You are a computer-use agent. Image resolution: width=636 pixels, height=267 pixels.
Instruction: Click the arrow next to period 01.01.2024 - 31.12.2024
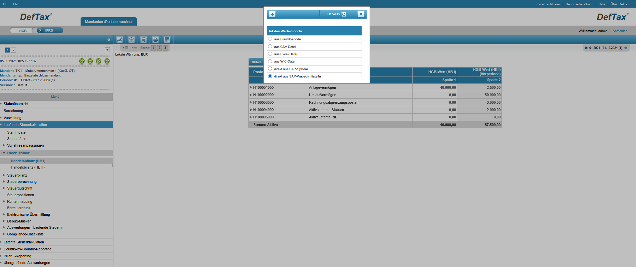[x=625, y=48]
